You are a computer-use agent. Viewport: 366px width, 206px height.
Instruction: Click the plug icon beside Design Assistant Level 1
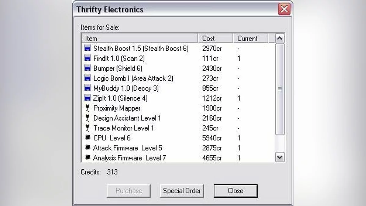(x=88, y=118)
